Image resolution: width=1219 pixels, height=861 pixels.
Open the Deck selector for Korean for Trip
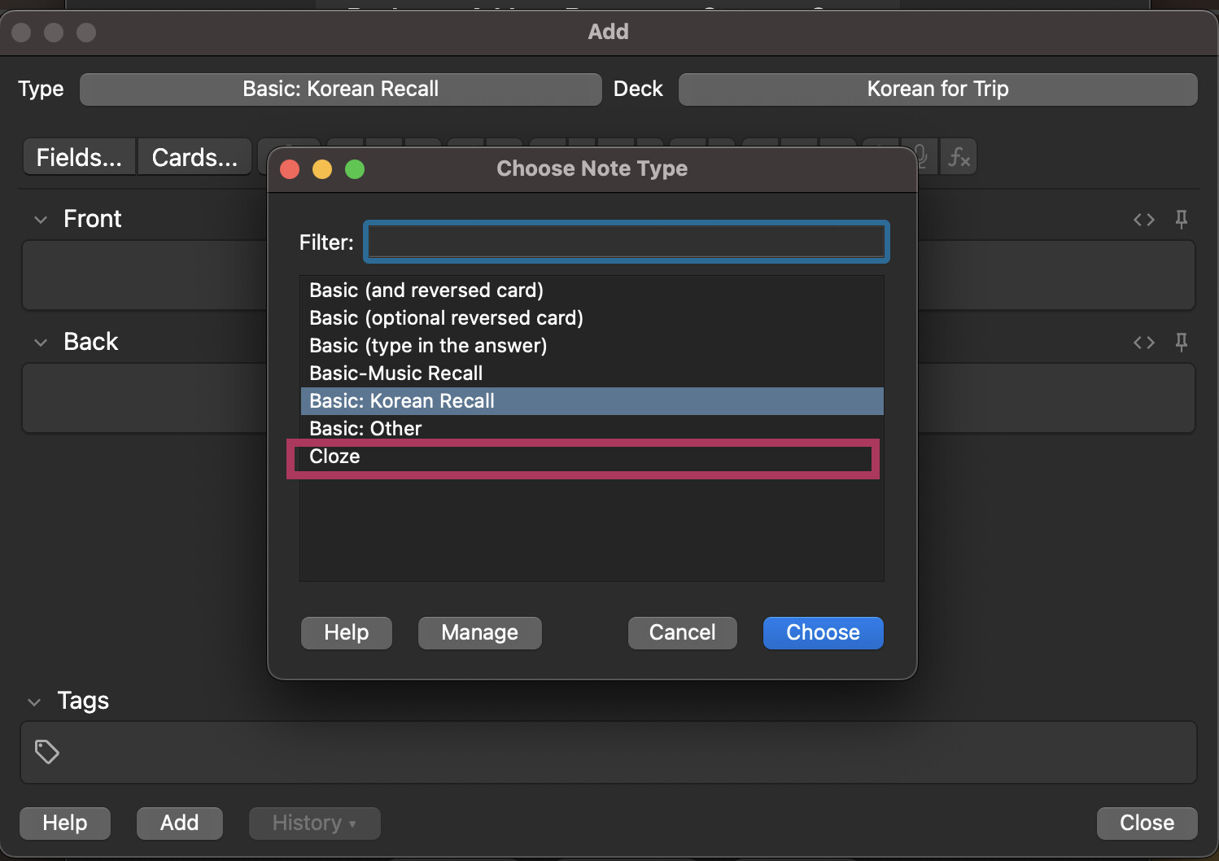937,89
